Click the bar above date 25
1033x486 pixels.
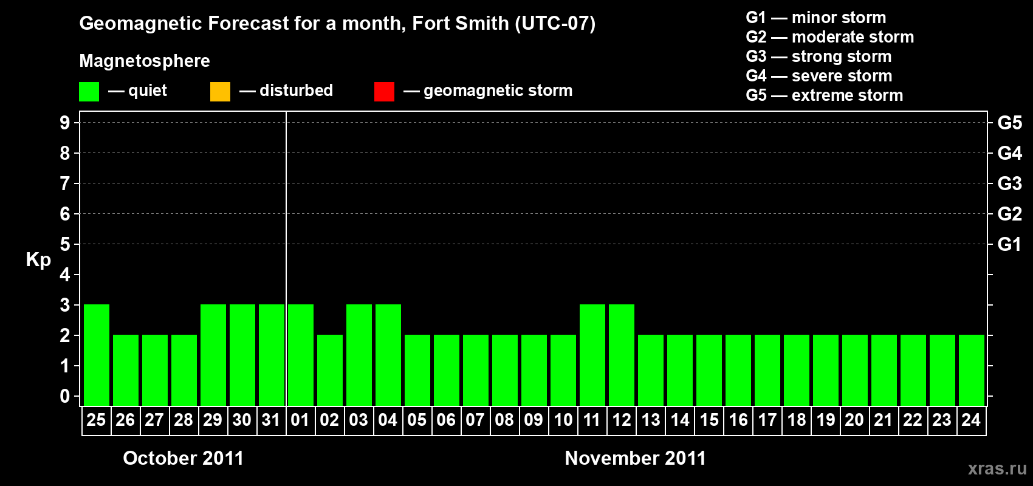click(97, 355)
